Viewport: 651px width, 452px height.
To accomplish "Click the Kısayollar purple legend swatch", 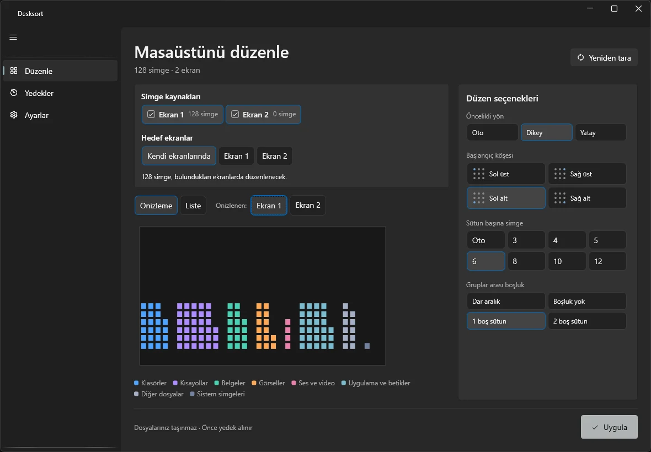I will click(175, 383).
